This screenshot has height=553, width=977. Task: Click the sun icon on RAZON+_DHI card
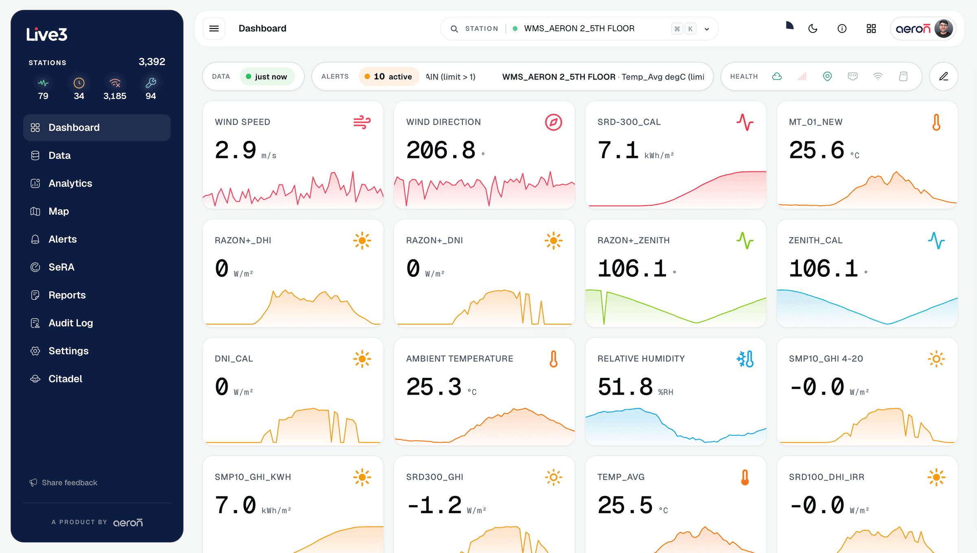tap(362, 241)
